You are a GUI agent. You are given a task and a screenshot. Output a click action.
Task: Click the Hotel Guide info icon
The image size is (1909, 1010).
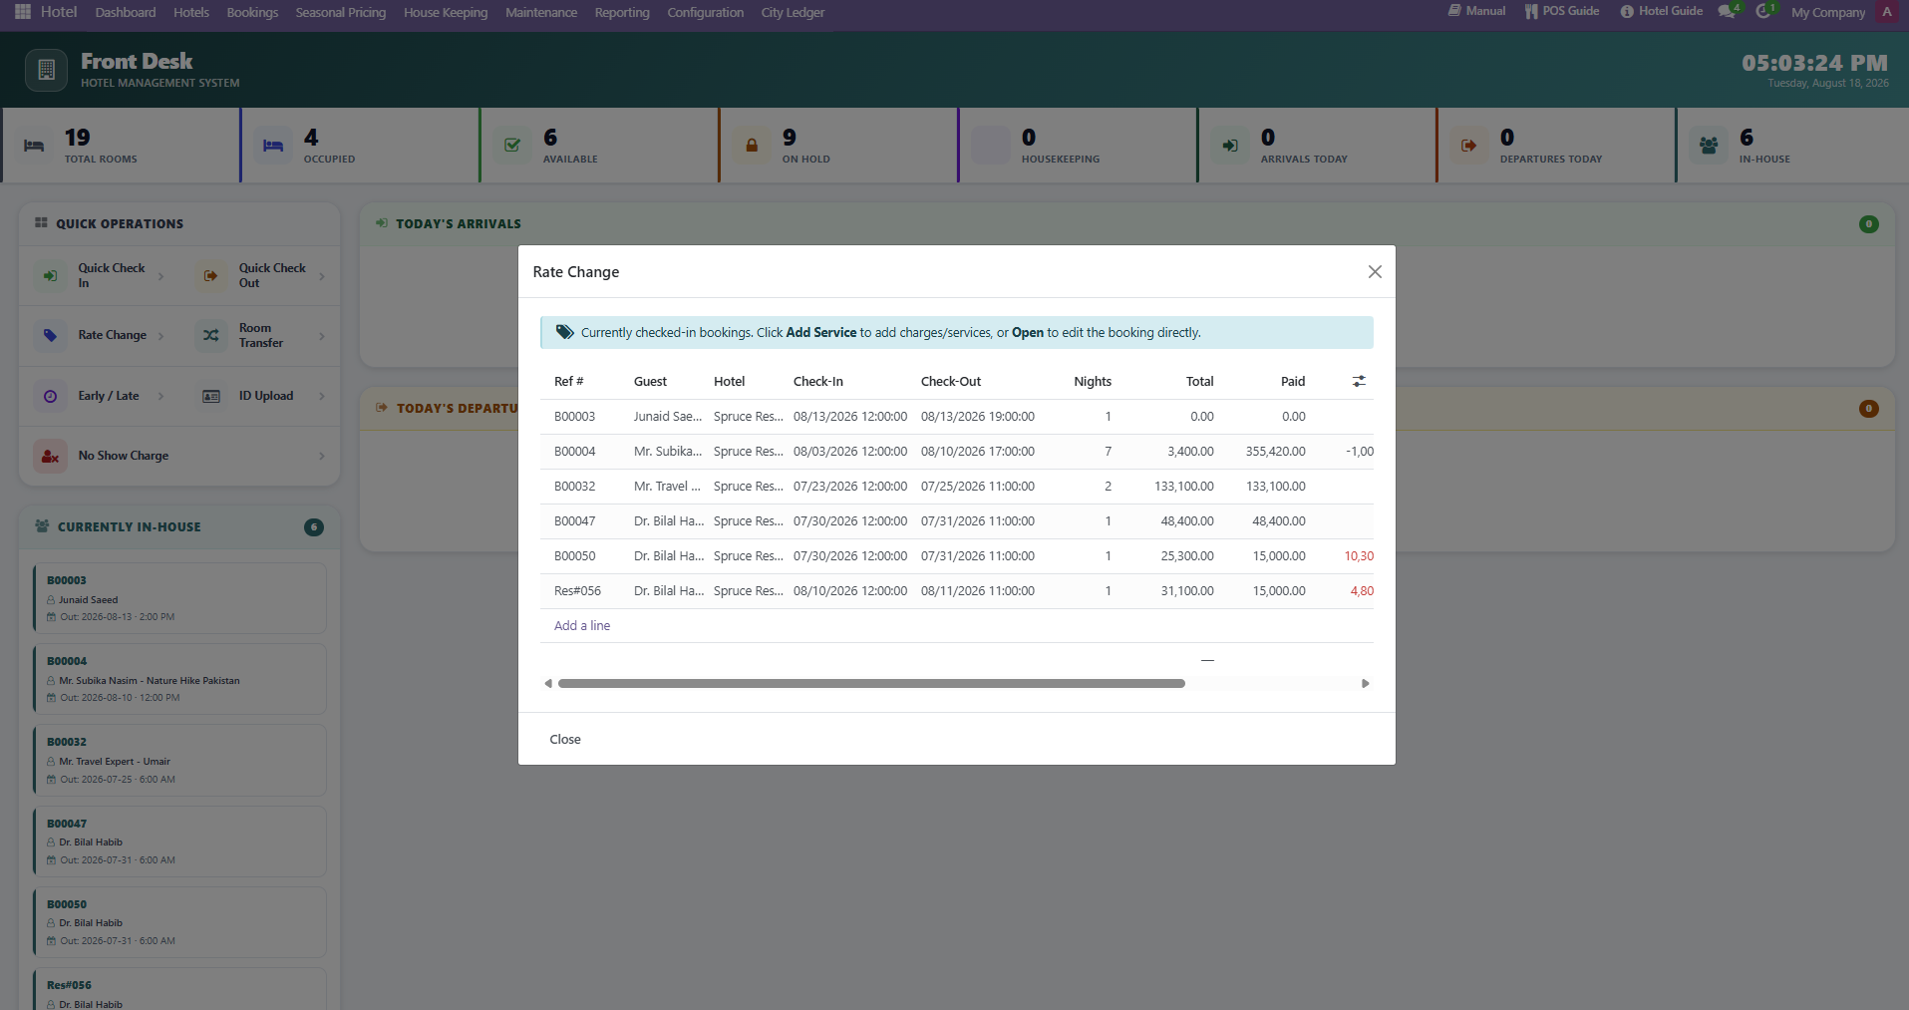click(x=1627, y=12)
